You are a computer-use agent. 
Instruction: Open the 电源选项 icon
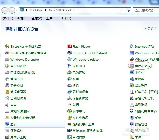click(x=70, y=72)
